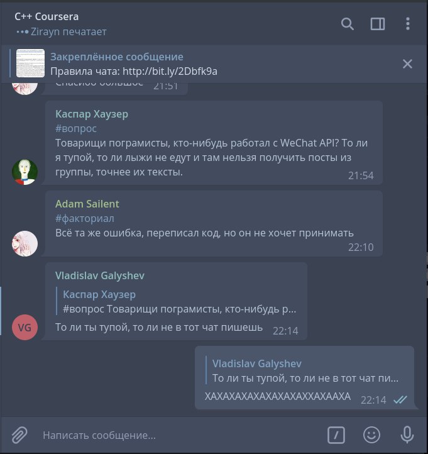Open search in the C++ Coursera chat
This screenshot has width=428, height=454.
coord(348,24)
